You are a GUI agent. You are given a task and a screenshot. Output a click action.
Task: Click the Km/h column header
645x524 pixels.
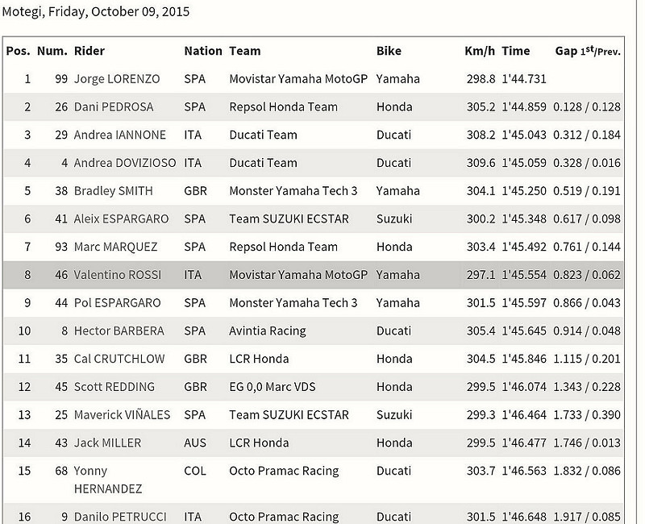tap(480, 51)
